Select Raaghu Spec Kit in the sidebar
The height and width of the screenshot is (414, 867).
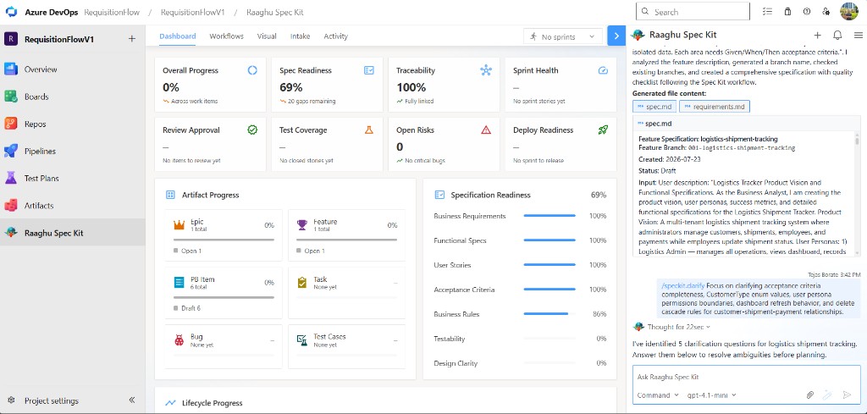[x=73, y=233]
